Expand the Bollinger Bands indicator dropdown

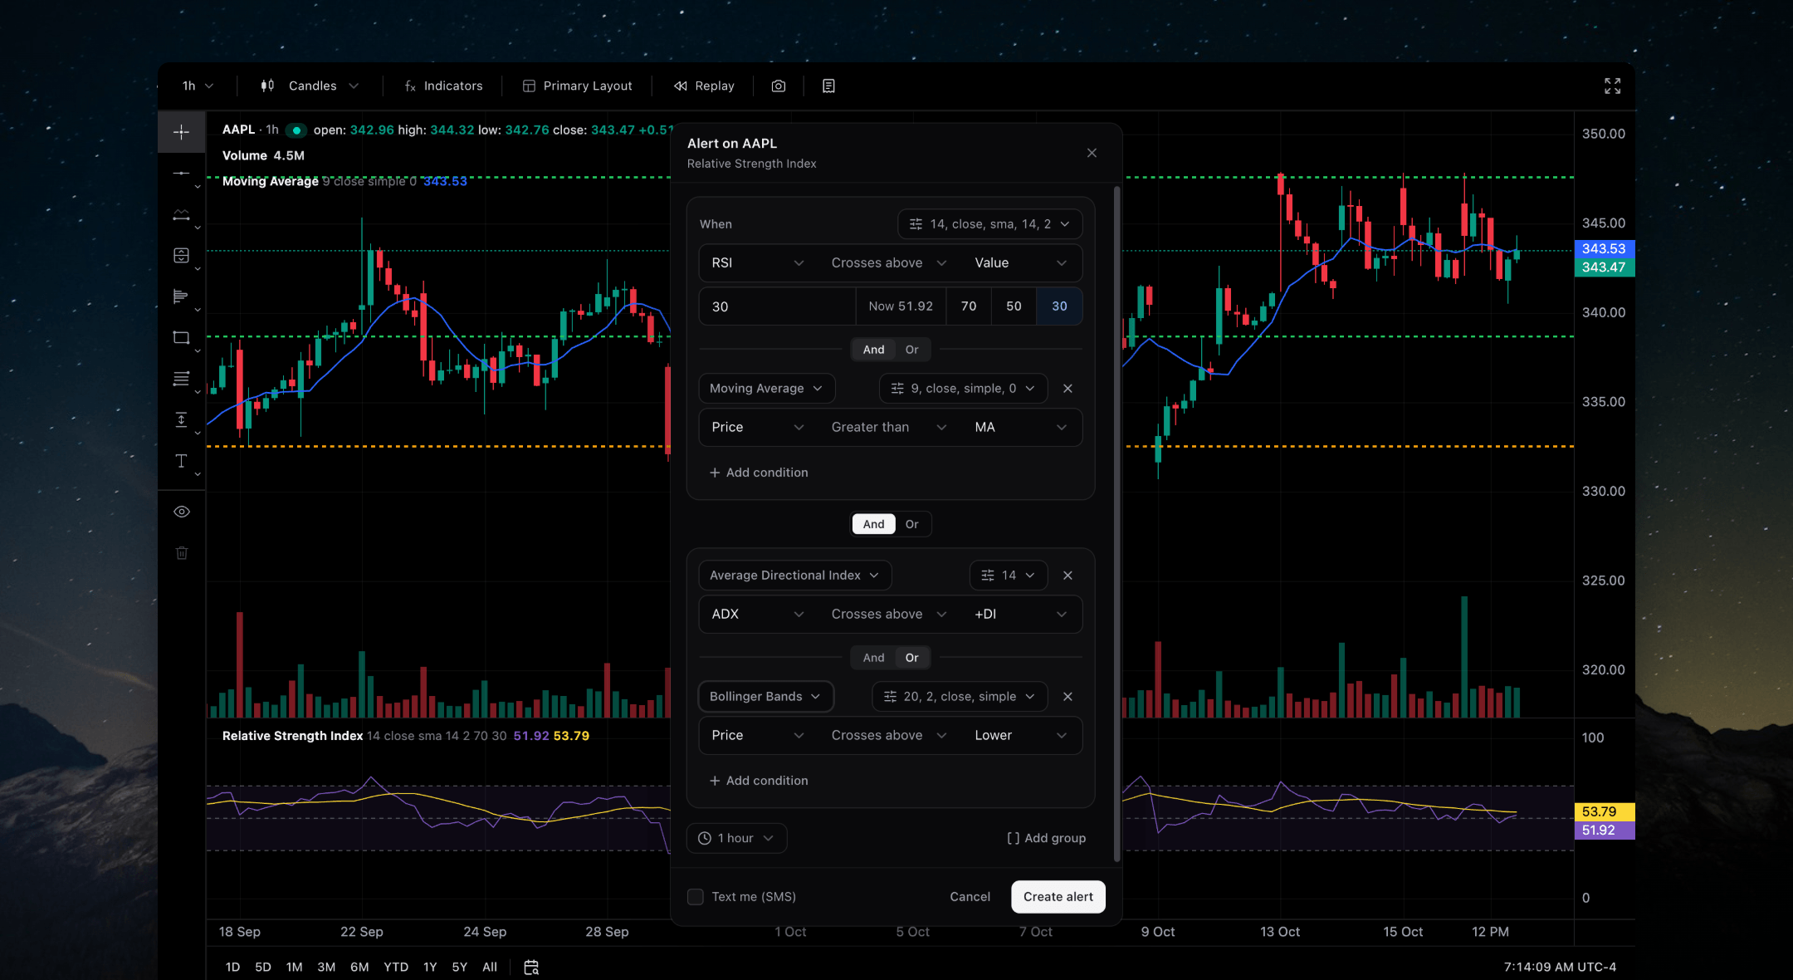[765, 697]
